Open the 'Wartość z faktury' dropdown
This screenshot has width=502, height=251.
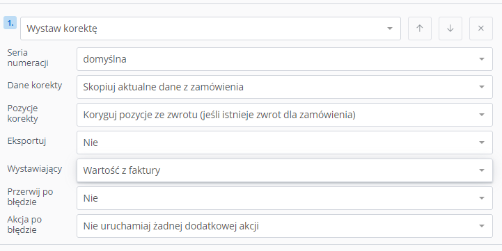(x=285, y=170)
